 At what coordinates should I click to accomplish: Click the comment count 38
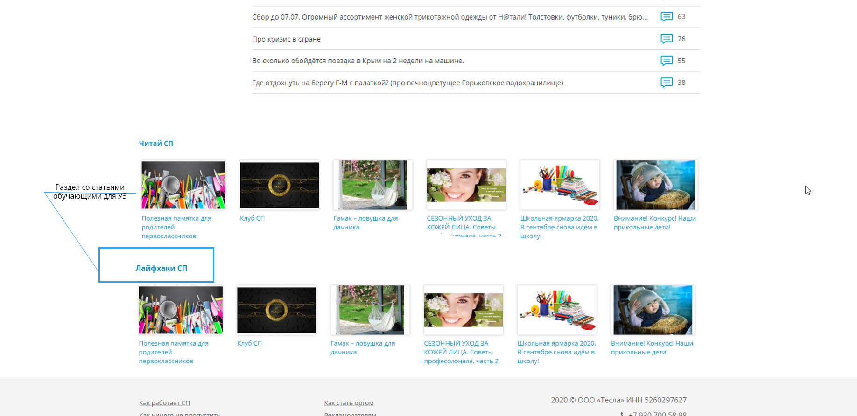tap(681, 83)
